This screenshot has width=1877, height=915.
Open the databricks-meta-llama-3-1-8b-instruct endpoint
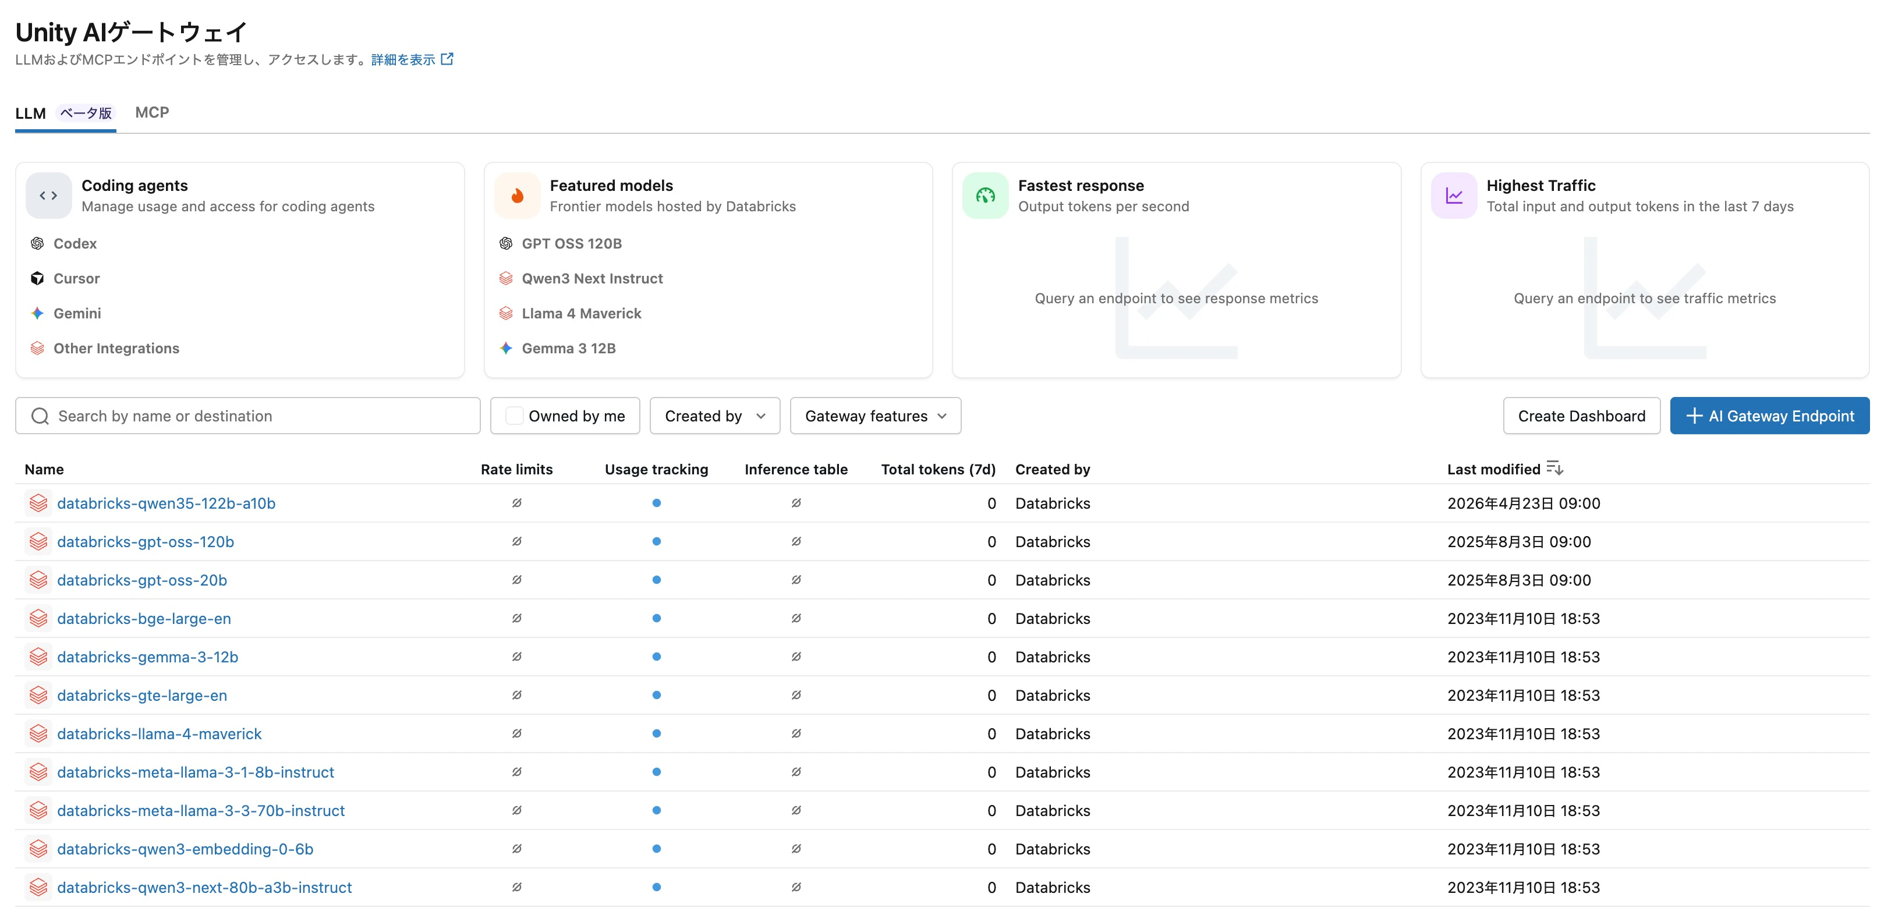point(195,772)
